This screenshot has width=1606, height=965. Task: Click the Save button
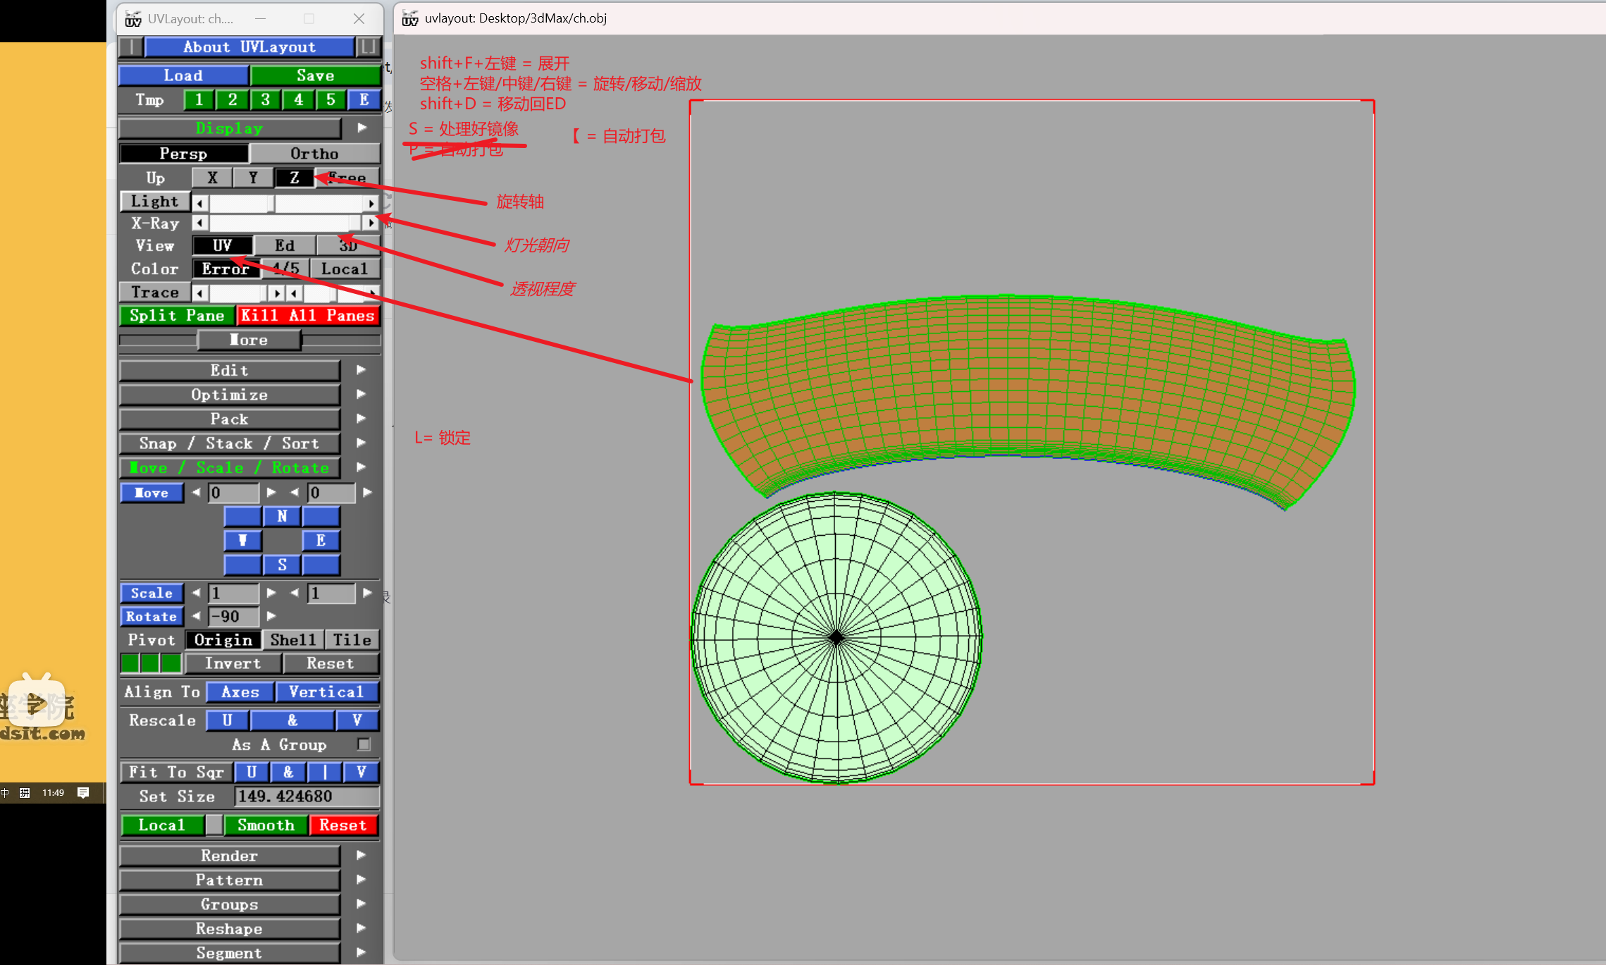(x=315, y=75)
